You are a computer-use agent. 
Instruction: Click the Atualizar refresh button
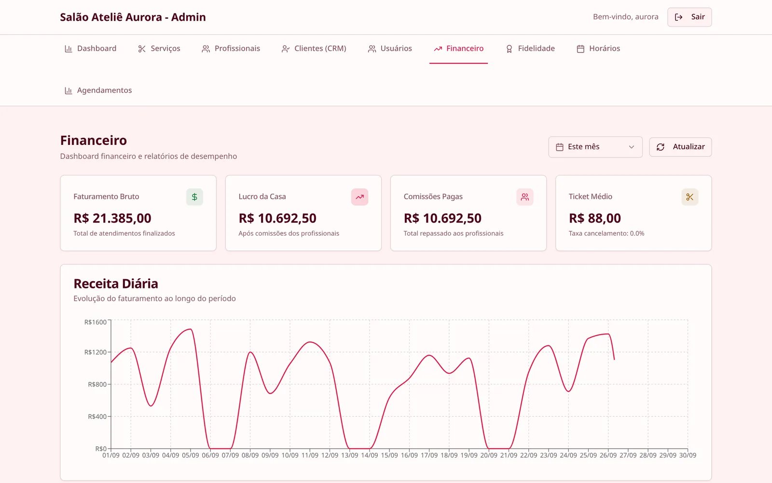pos(680,147)
